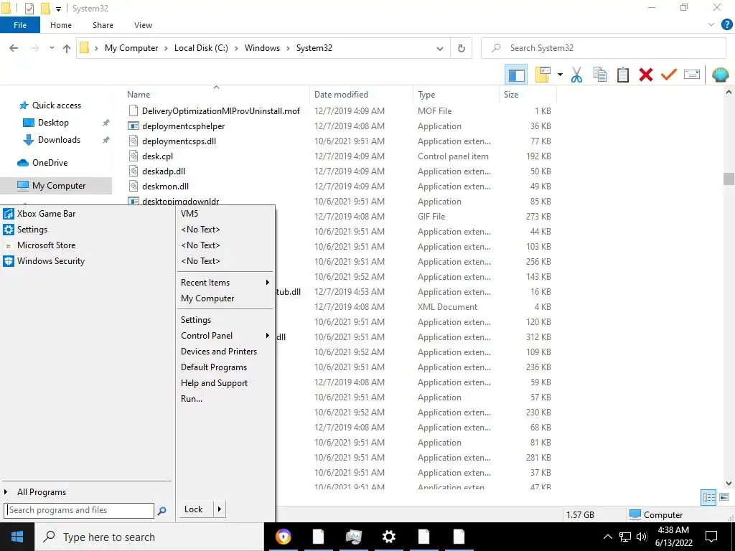Viewport: 735px width, 551px height.
Task: Open the File ribbon tab
Action: tap(20, 25)
